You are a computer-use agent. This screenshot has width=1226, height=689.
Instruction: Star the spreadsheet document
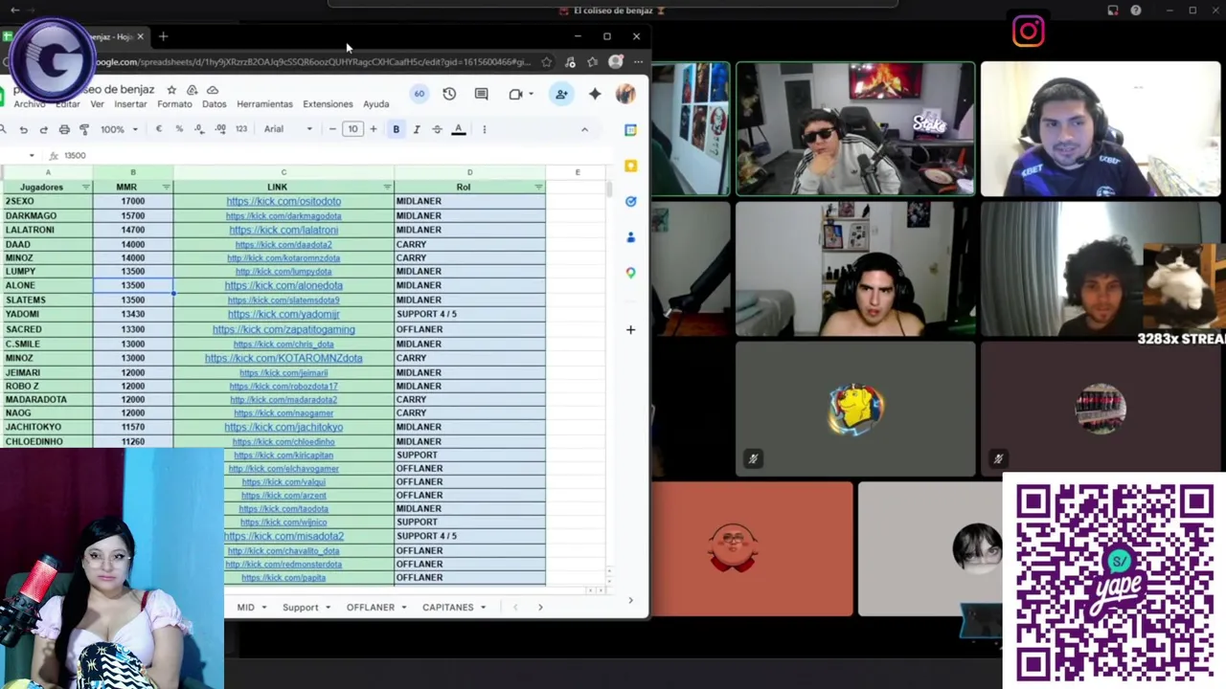coord(171,90)
